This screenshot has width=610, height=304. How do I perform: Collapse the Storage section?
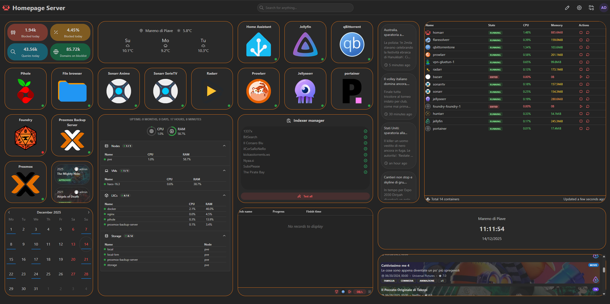(224, 235)
